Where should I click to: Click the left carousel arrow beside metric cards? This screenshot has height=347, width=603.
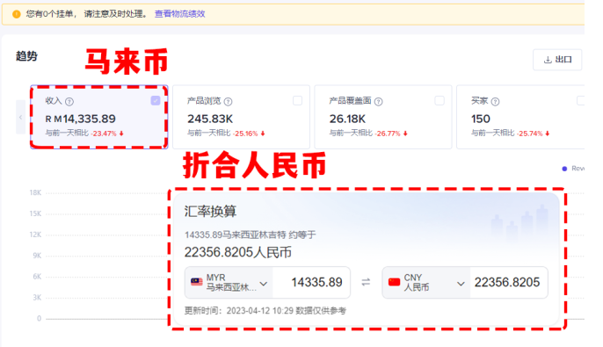click(21, 117)
